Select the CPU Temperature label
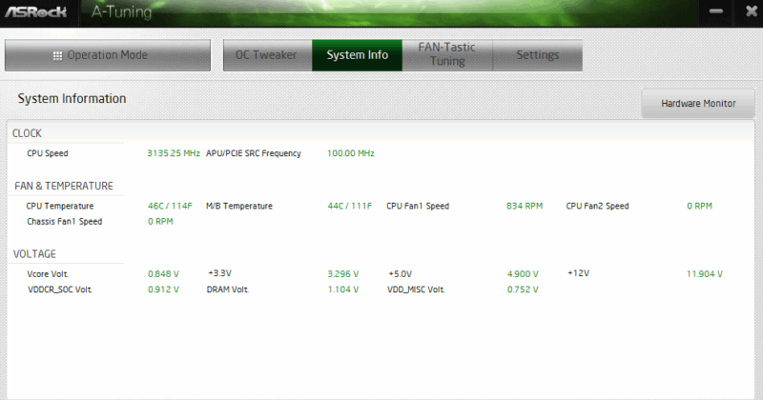 click(60, 206)
